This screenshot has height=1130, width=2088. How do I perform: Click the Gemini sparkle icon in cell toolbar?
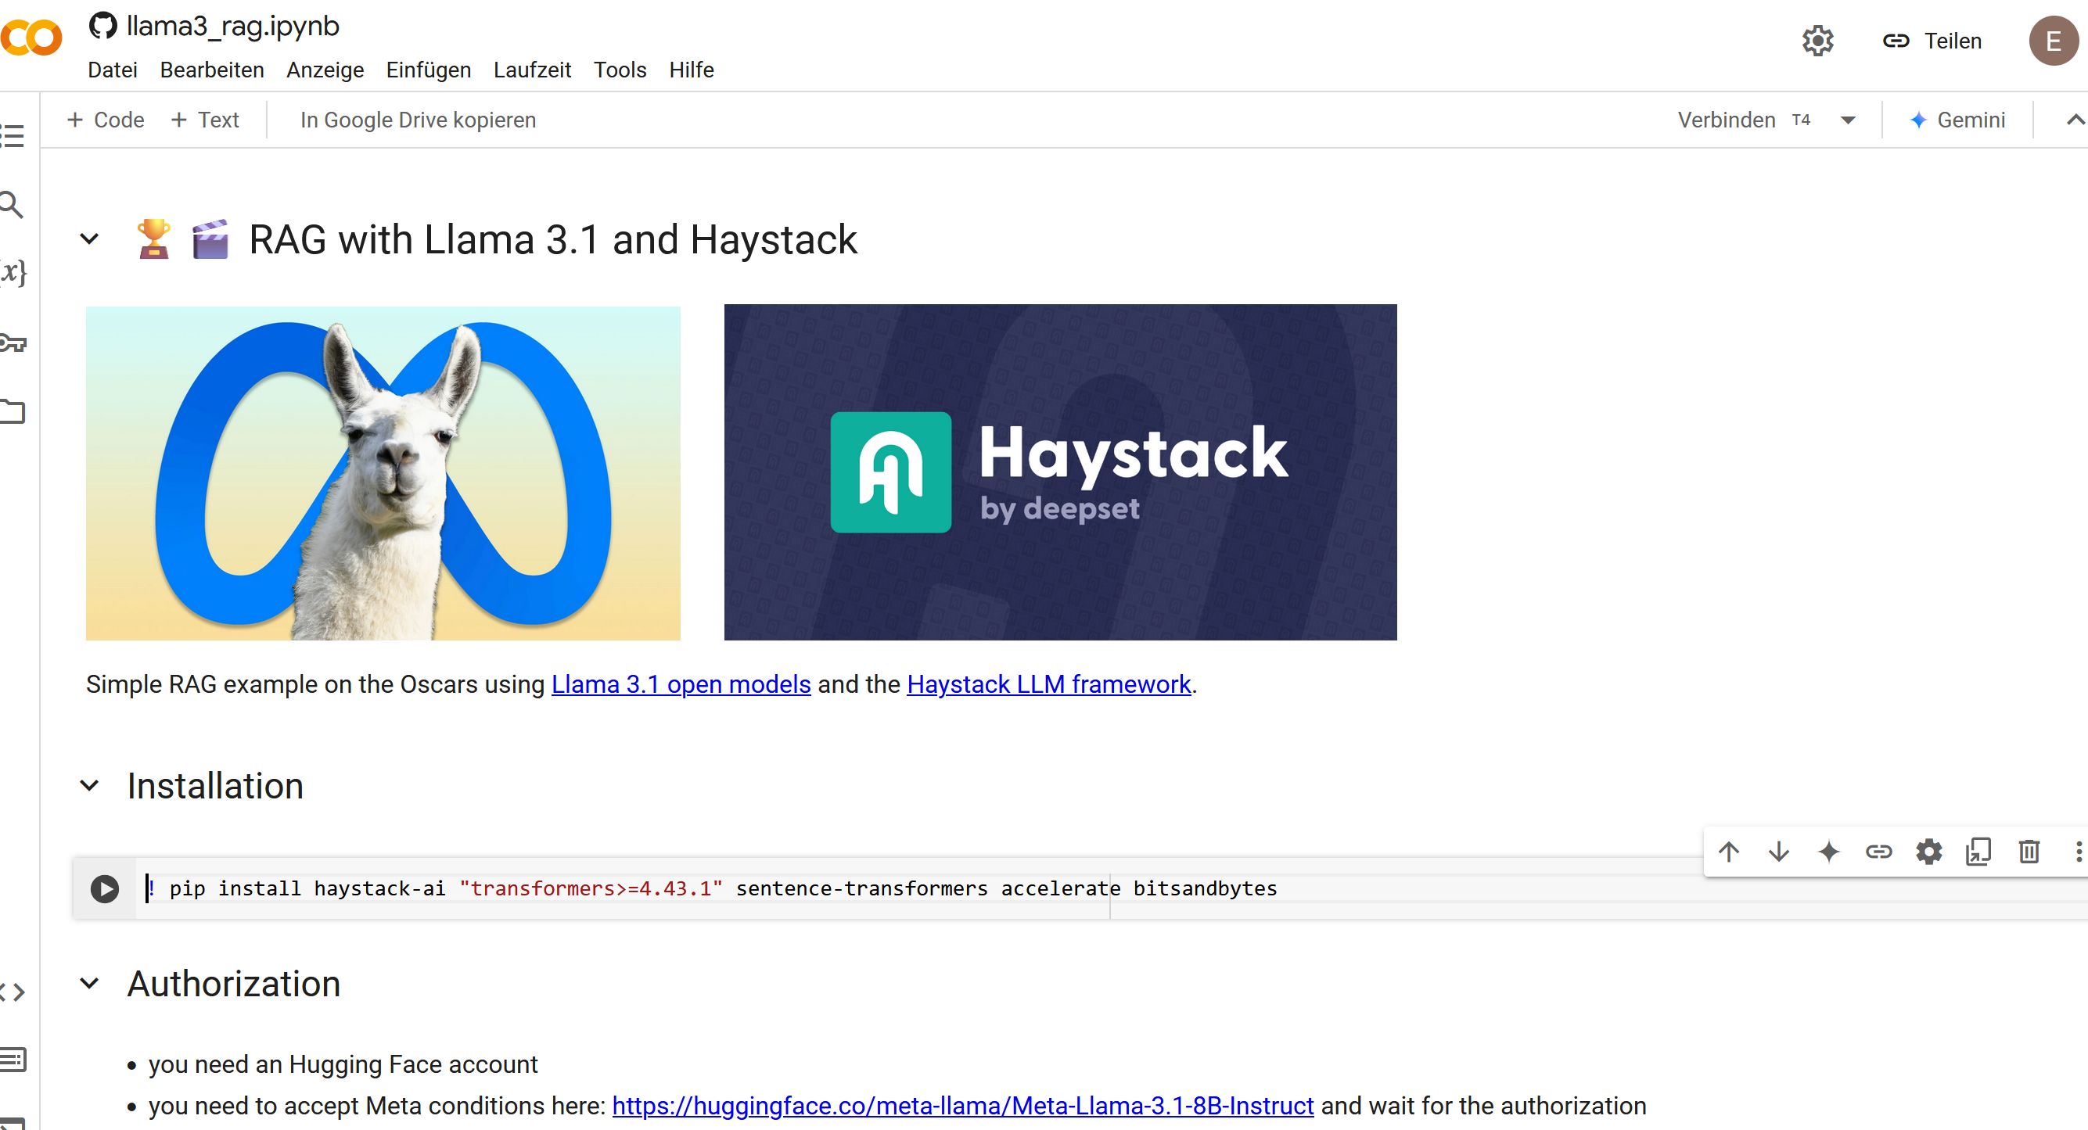1828,852
